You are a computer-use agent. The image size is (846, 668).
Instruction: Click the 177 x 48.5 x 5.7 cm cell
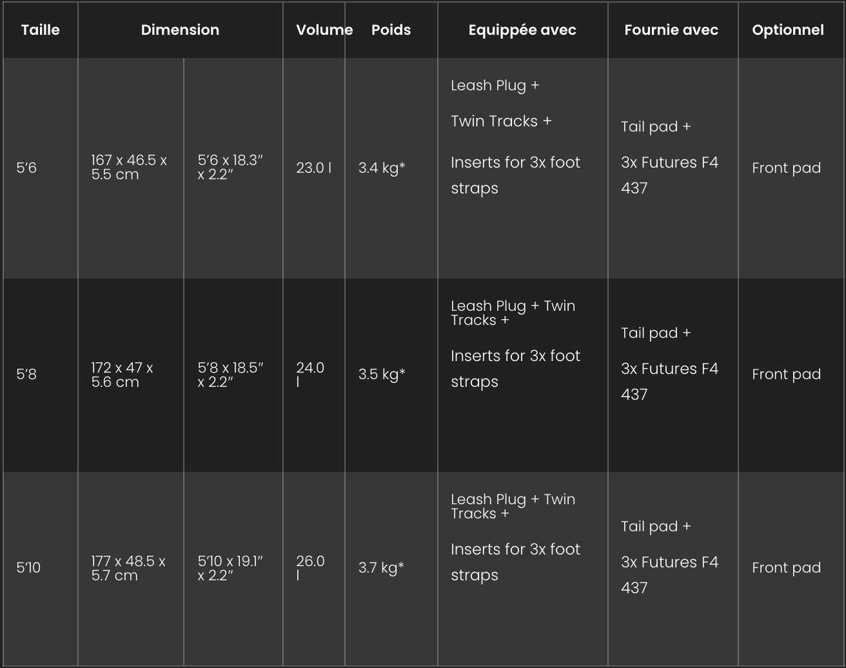(x=128, y=568)
